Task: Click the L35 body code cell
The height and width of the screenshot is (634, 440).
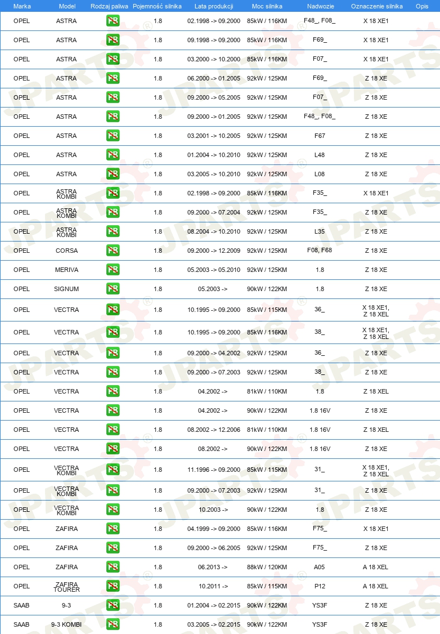Action: point(320,231)
